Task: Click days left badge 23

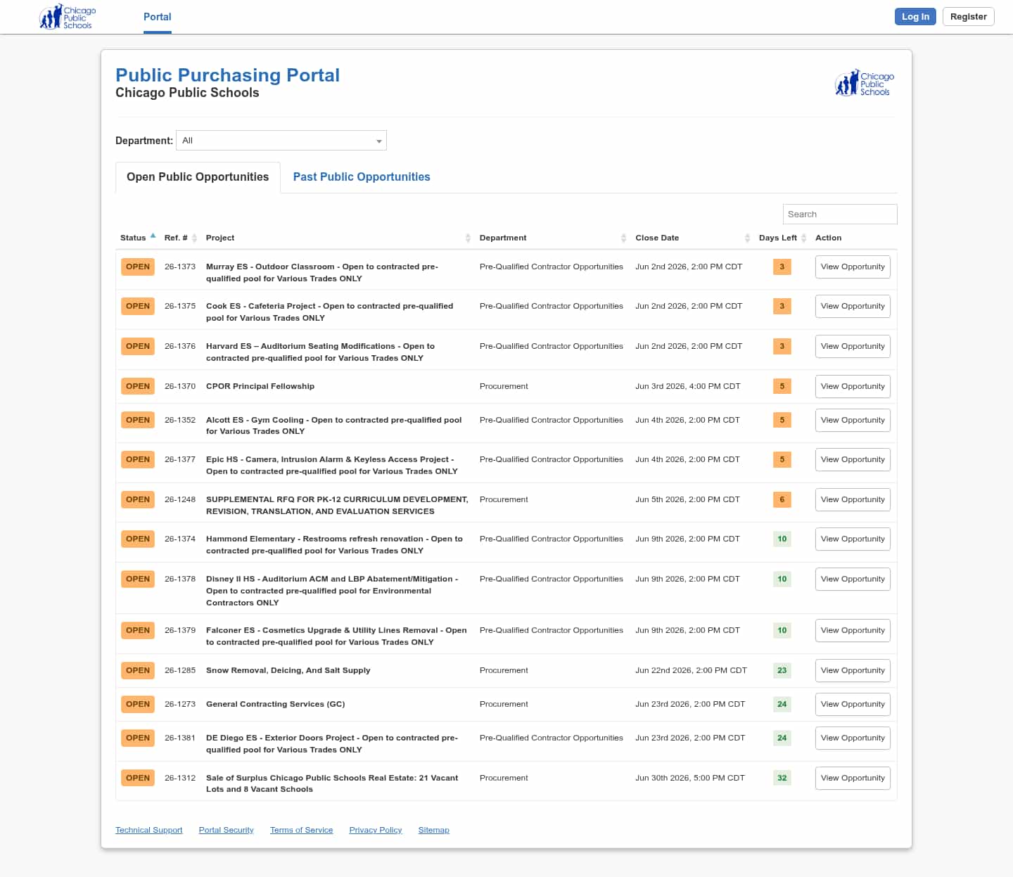Action: point(782,670)
